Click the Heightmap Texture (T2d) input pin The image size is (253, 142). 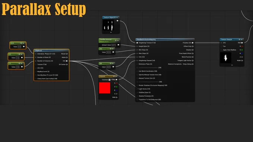click(137, 43)
